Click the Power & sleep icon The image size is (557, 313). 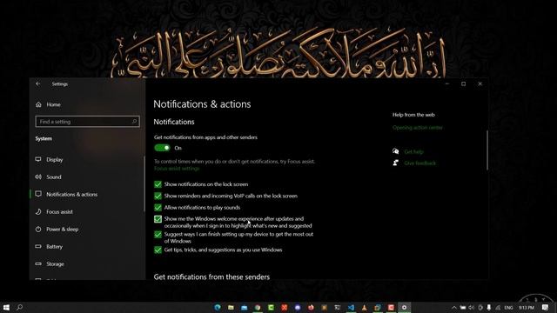[x=38, y=230]
